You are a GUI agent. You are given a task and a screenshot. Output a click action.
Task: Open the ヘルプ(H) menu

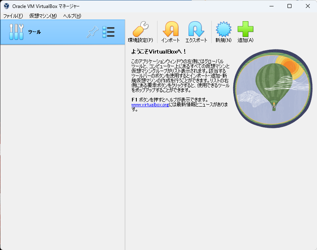(72, 16)
